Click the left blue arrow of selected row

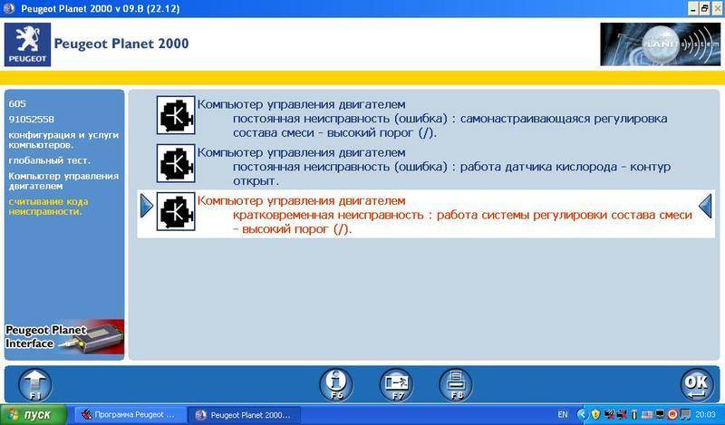147,208
